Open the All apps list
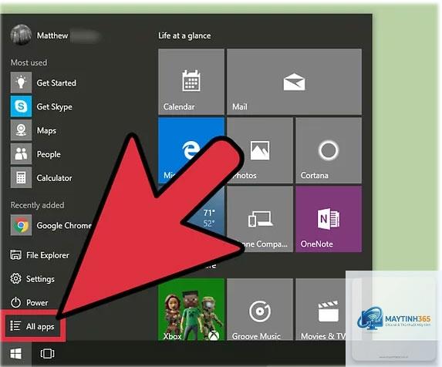This screenshot has width=442, height=367. pyautogui.click(x=32, y=326)
